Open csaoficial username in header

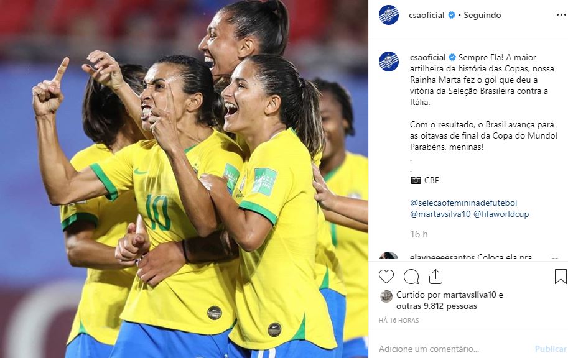[x=426, y=15]
